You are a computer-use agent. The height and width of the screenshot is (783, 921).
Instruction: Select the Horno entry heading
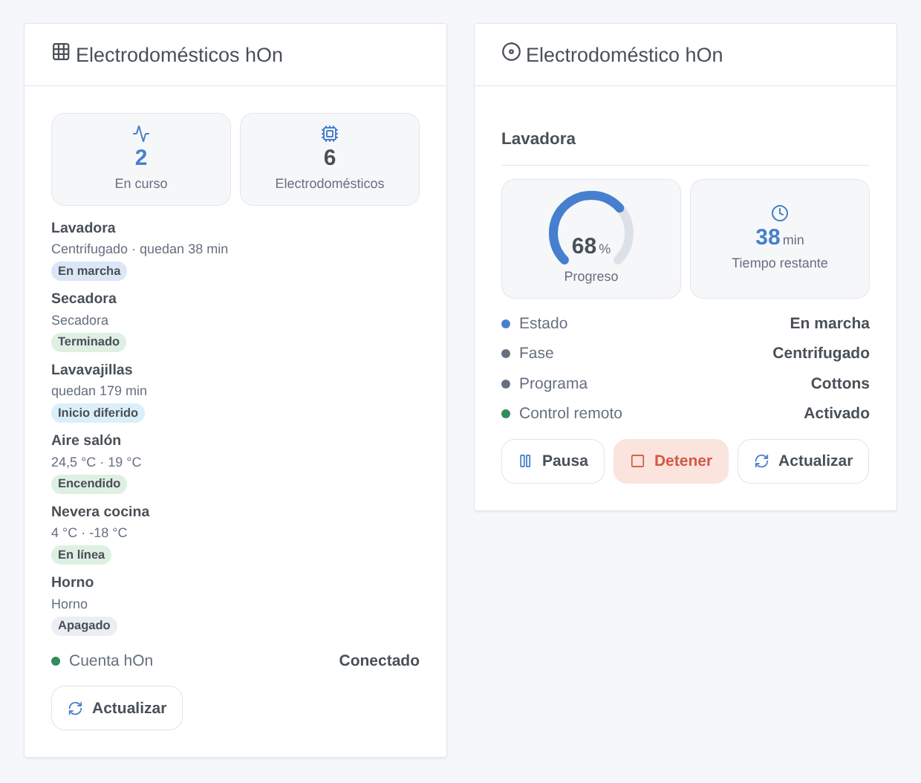[x=73, y=582]
